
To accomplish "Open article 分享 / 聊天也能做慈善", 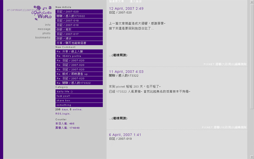I will click(79, 43).
